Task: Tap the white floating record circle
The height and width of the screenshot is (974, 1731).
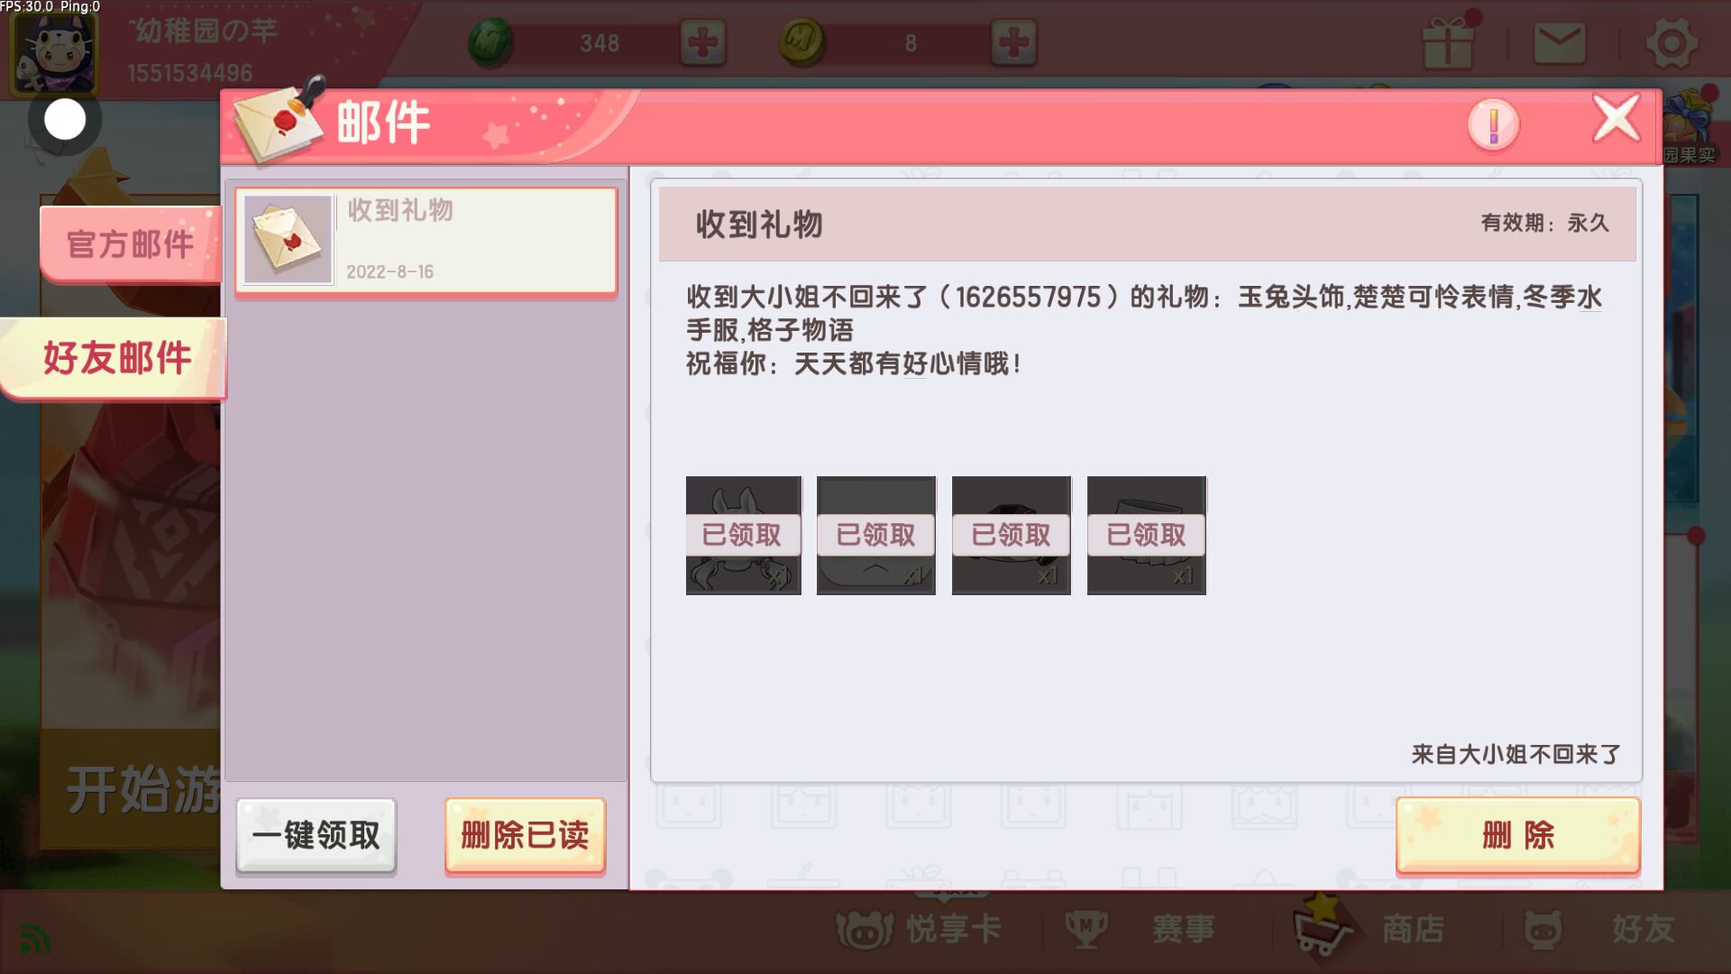Action: click(64, 119)
